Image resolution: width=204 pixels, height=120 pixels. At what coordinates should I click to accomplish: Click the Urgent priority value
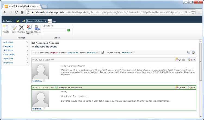point(54,53)
